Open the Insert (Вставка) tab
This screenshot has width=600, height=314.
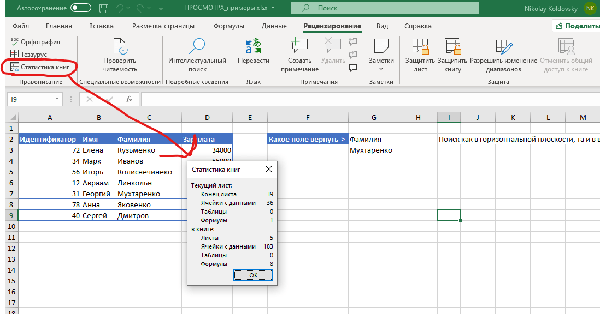click(x=101, y=26)
